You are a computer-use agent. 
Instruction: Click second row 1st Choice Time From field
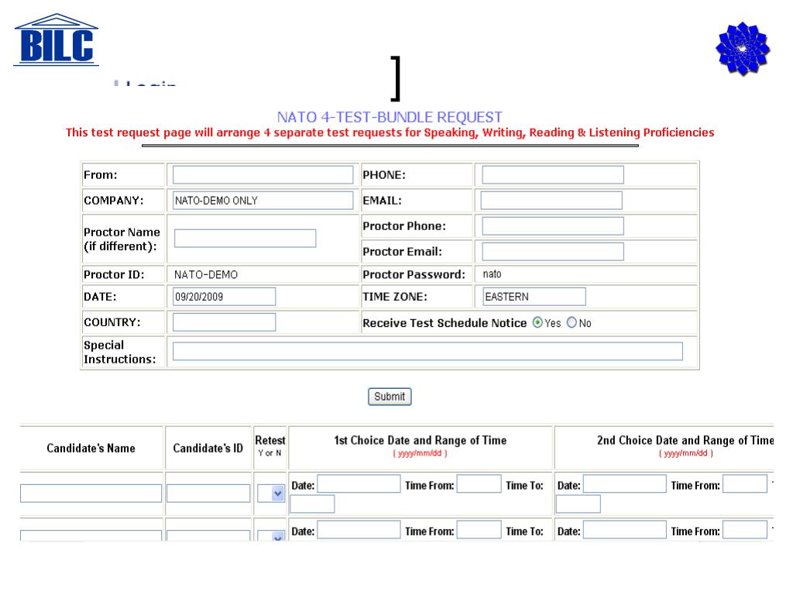click(x=479, y=530)
